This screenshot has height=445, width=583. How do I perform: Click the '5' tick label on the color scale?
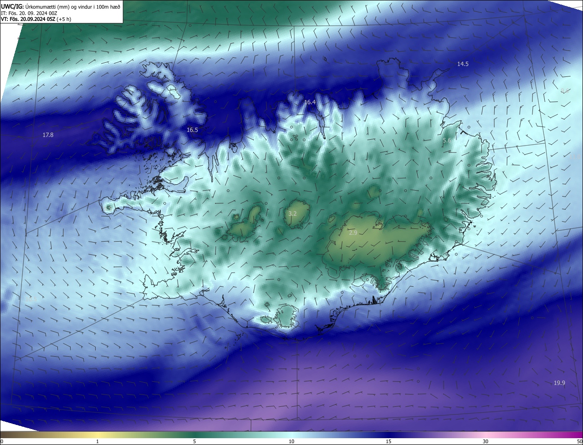(194, 442)
